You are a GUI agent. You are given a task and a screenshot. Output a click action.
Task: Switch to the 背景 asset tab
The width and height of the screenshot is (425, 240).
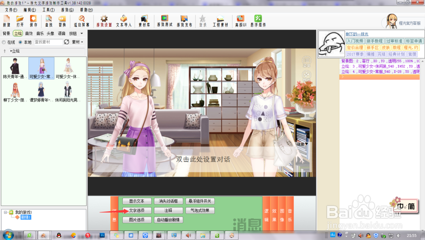[x=6, y=34]
